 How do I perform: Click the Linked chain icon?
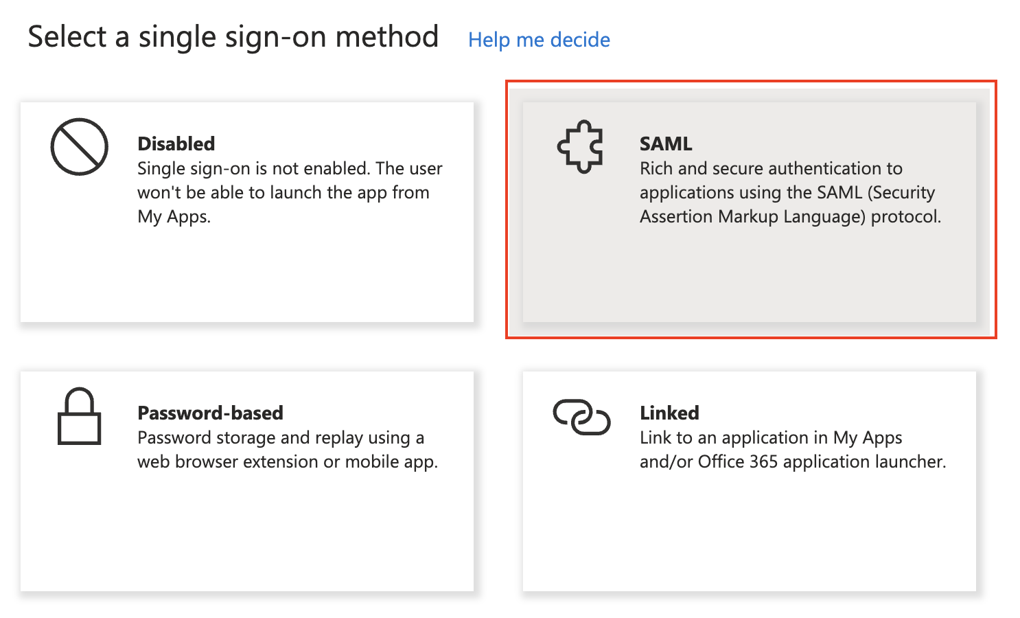(581, 417)
